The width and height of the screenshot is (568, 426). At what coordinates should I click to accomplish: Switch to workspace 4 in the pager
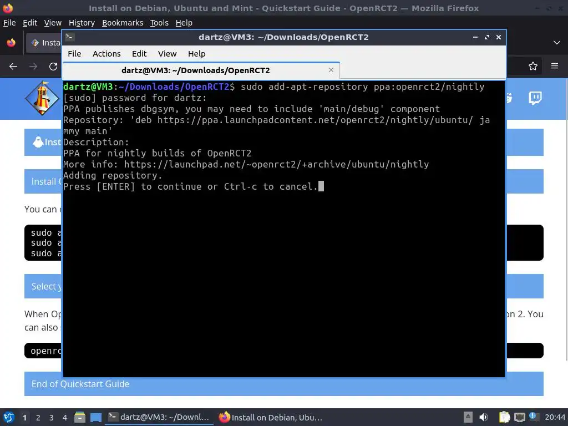[x=64, y=417]
